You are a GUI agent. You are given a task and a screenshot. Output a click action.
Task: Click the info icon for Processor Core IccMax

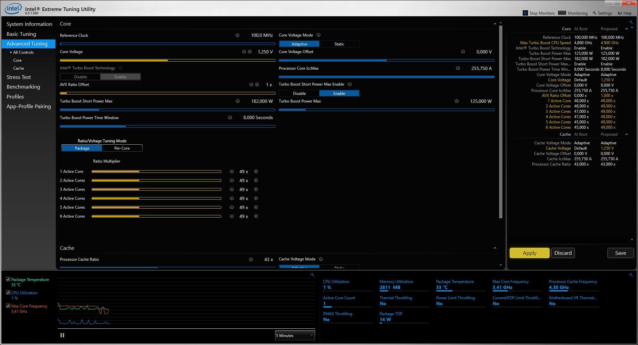pyautogui.click(x=458, y=68)
